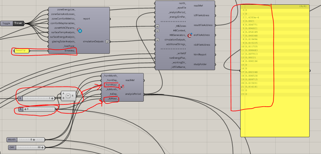The height and width of the screenshot is (154, 321).
Task: Click the arrow icon next to simulationOutputs output
Action: coord(107,42)
